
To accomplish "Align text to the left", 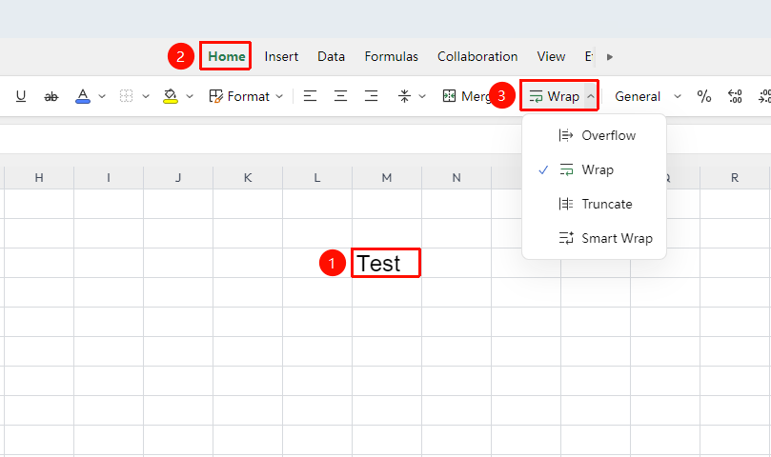I will 310,96.
